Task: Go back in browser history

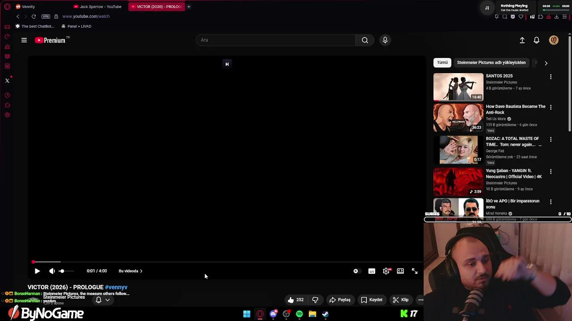Action: [18, 16]
